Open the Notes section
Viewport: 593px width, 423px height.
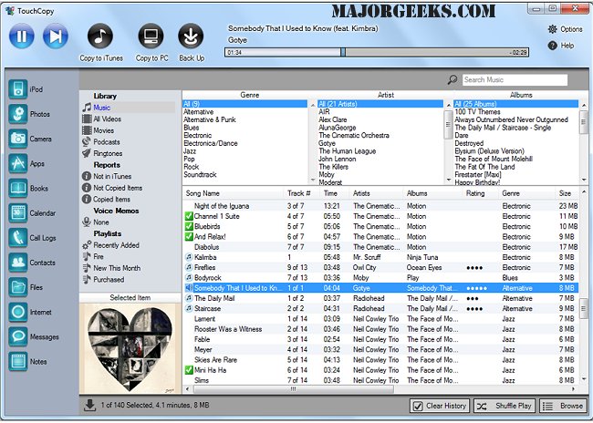tap(17, 361)
